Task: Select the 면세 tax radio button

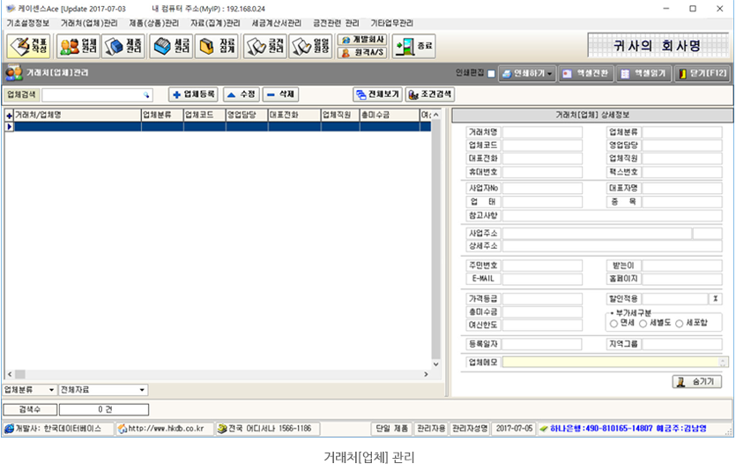Action: tap(614, 324)
